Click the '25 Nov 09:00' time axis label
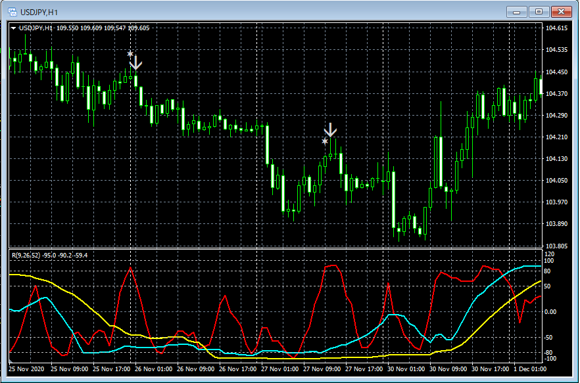Screen dimensions: 580x383 point(70,369)
